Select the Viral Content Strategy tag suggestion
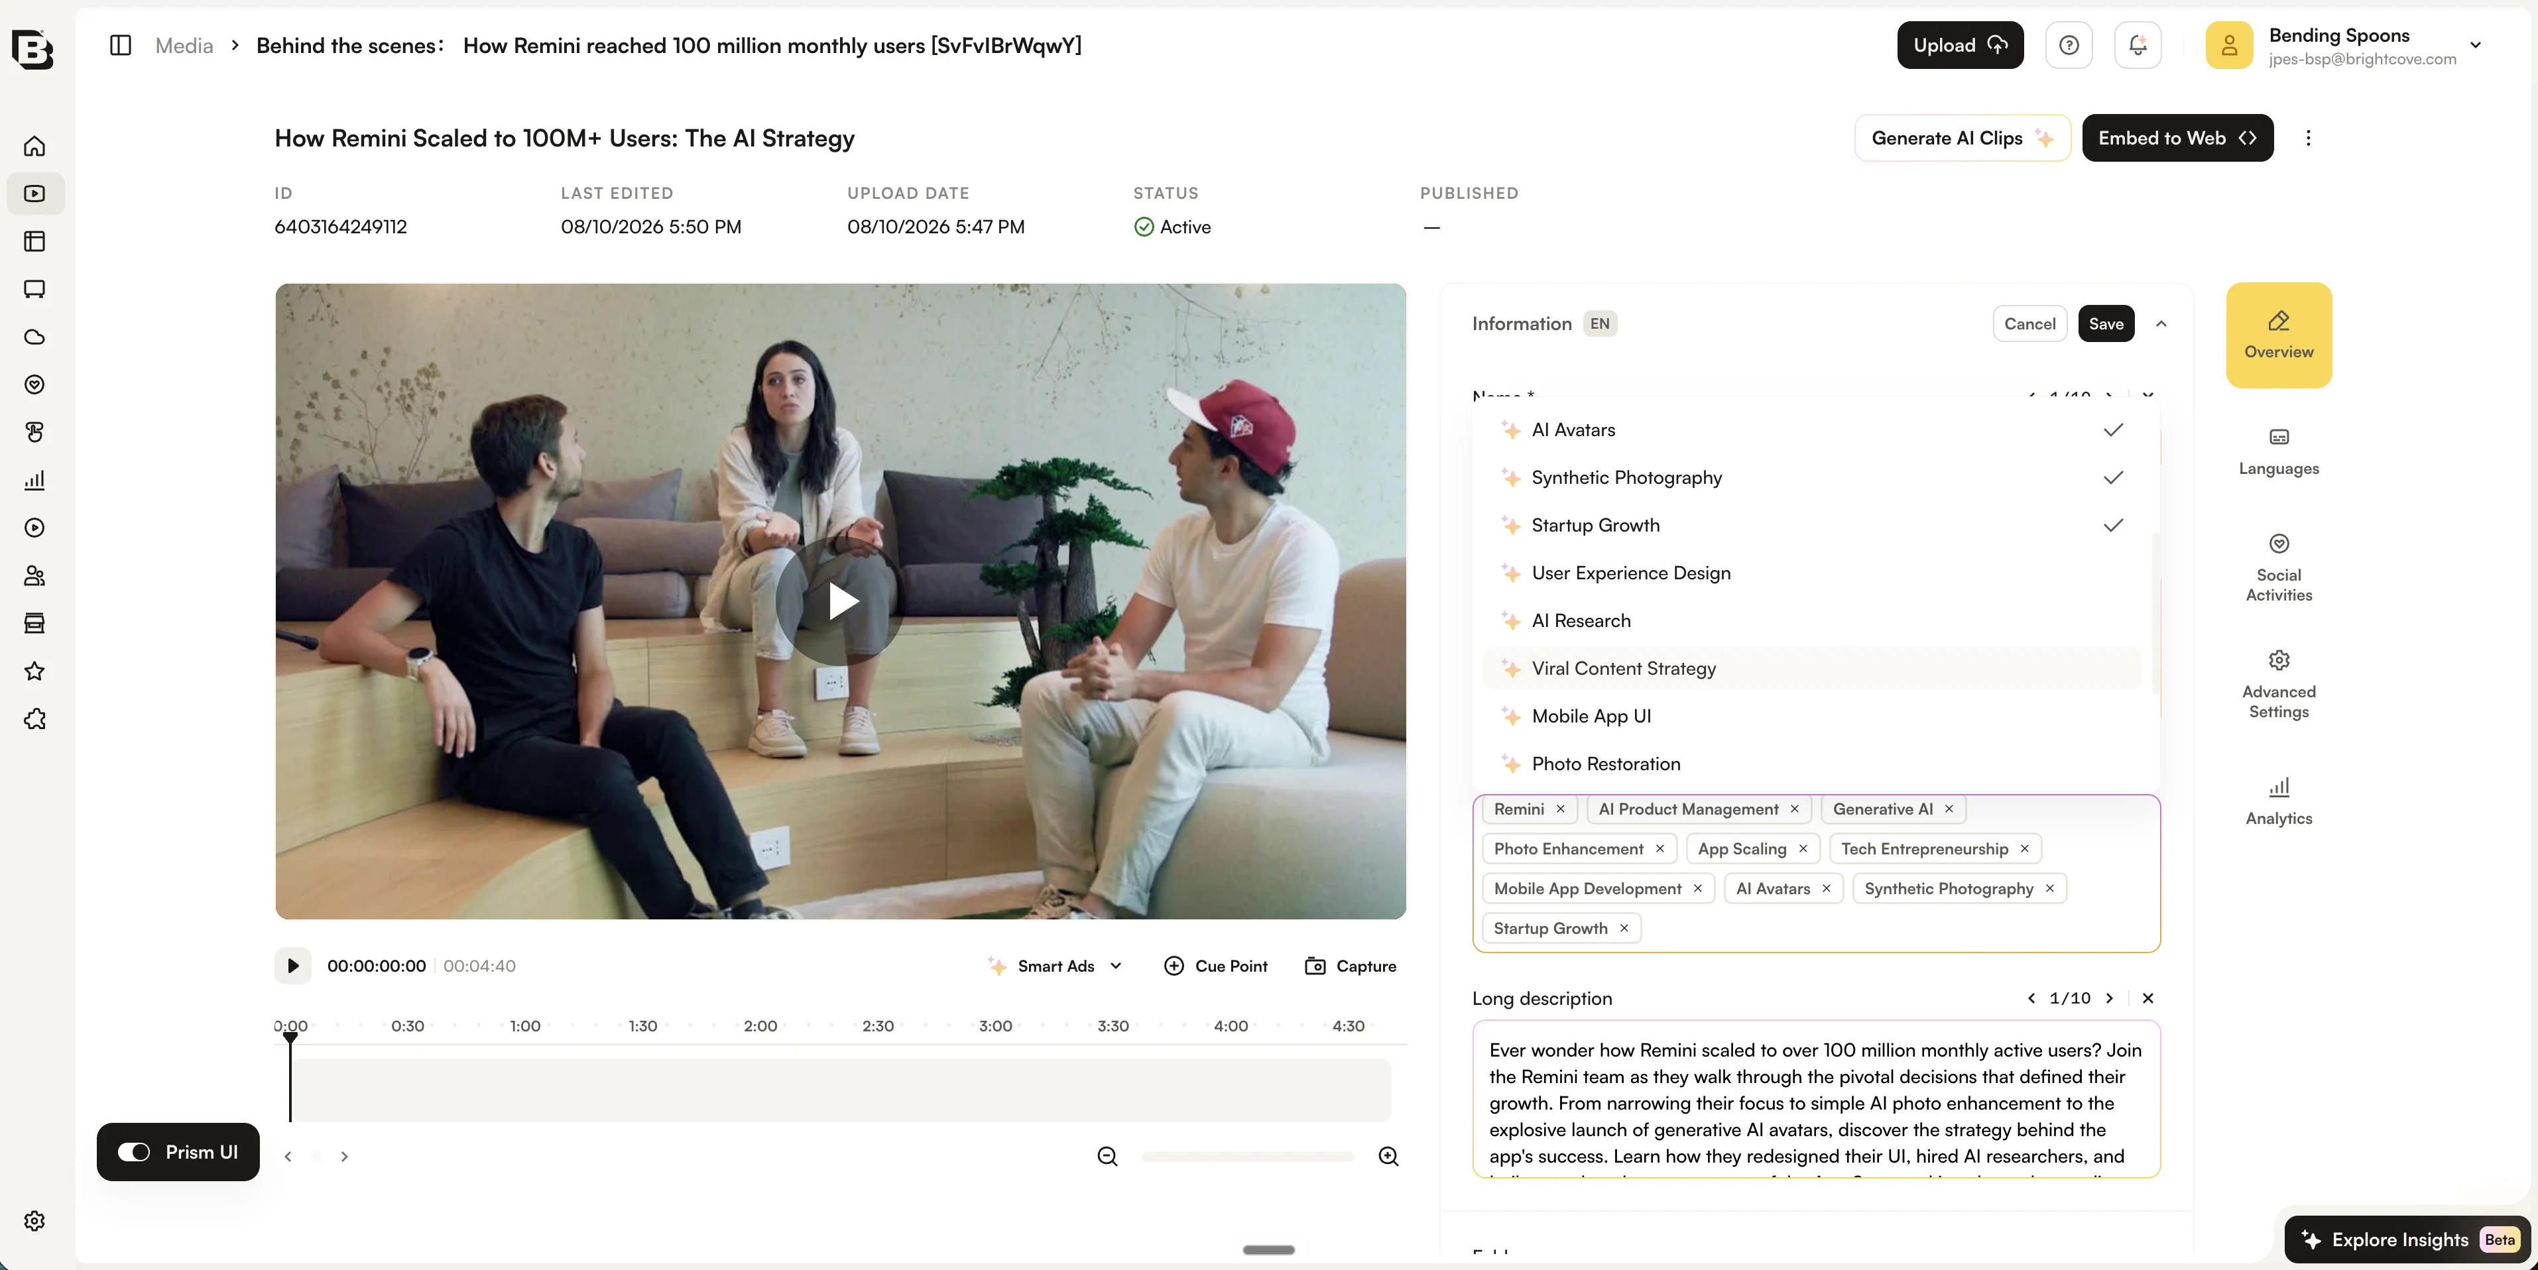The width and height of the screenshot is (2538, 1270). pyautogui.click(x=1811, y=668)
